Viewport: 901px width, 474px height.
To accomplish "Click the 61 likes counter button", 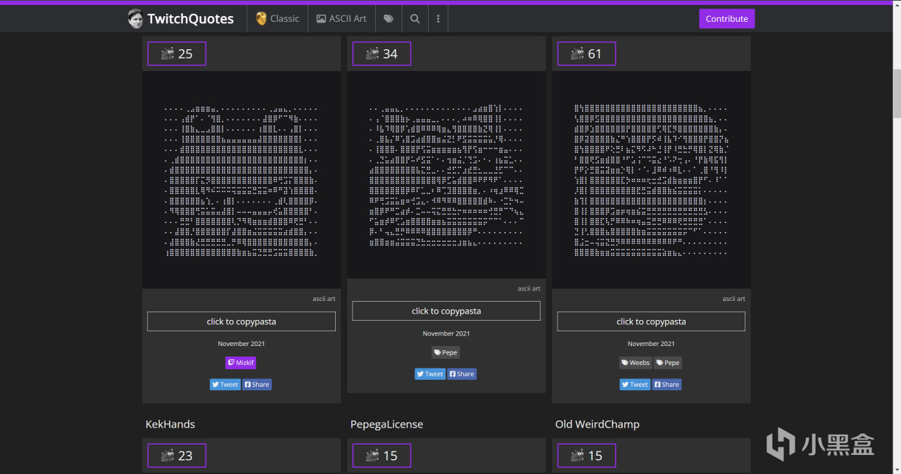I will pos(586,53).
